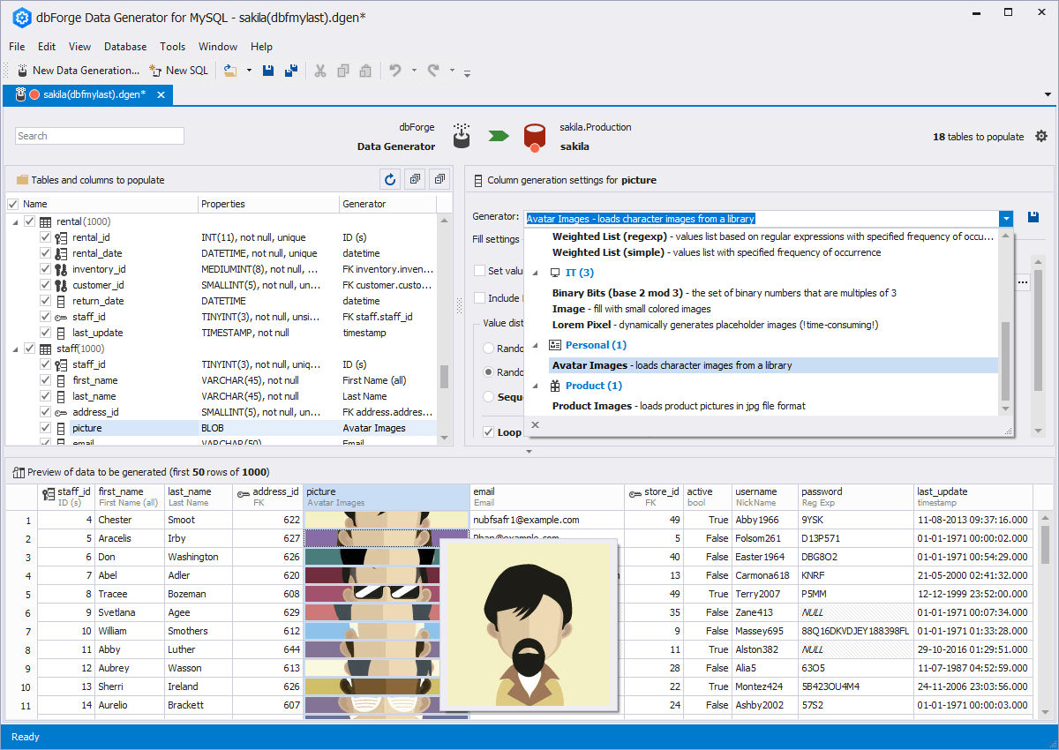Viewport: 1059px width, 750px height.
Task: Expand all tables in the populate list
Action: 414,179
